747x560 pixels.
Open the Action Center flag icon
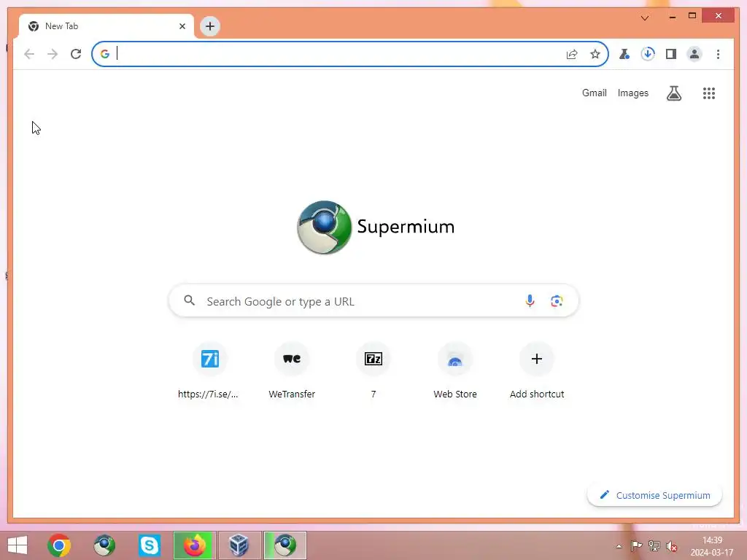click(636, 545)
